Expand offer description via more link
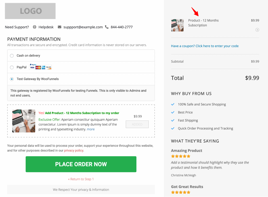The height and width of the screenshot is (197, 268). (91, 129)
